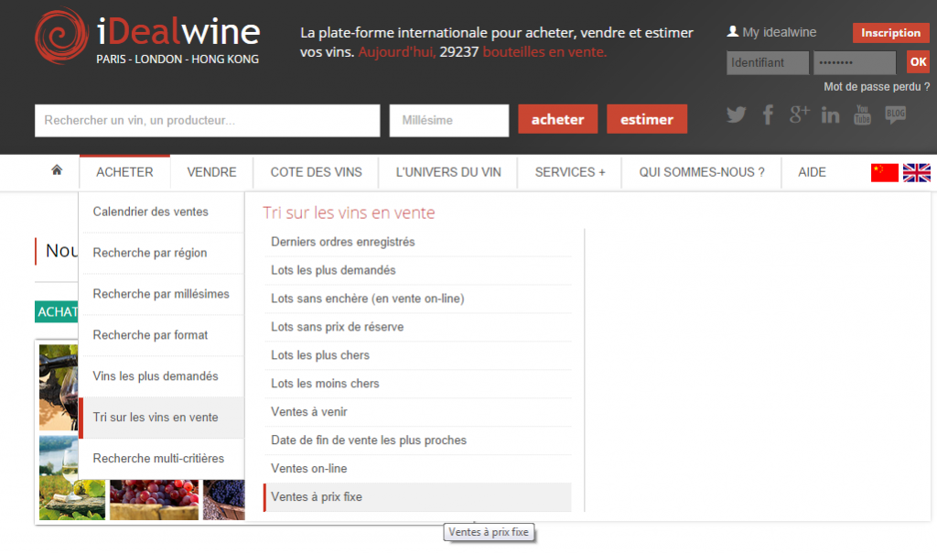The width and height of the screenshot is (937, 554).
Task: Open the ACHETER menu
Action: point(124,172)
